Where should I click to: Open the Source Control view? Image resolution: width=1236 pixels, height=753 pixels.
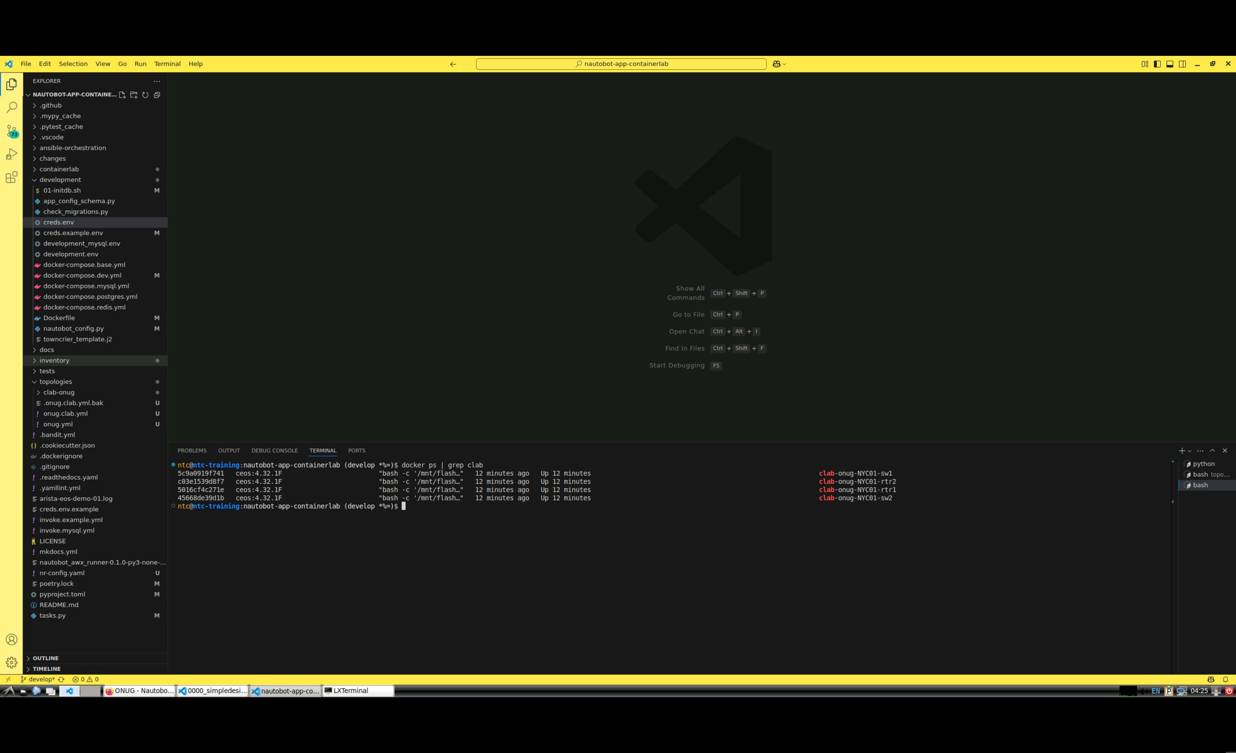(x=12, y=130)
